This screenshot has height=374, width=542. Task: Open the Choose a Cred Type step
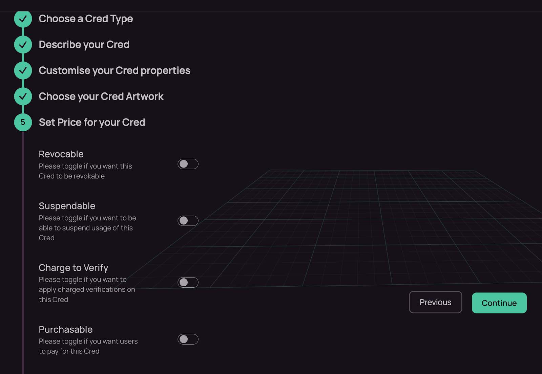tap(86, 19)
